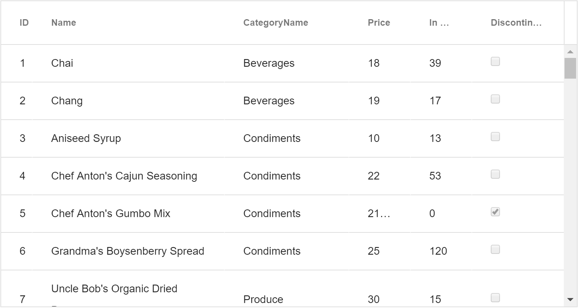Sort by the Name column header

[x=64, y=23]
